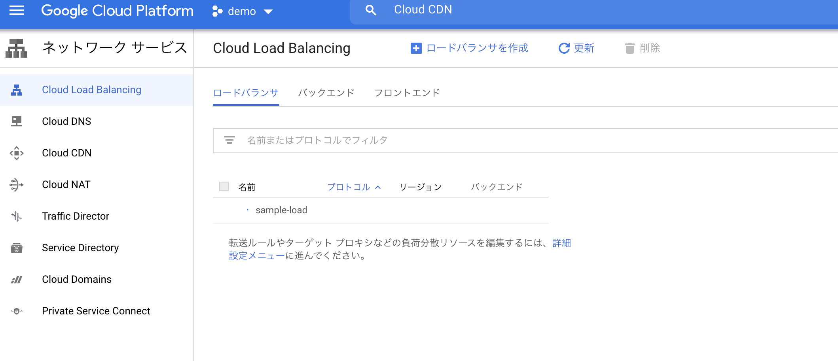Open Cloud NAT from sidebar
Screen dimensions: 838x361
pyautogui.click(x=97, y=184)
